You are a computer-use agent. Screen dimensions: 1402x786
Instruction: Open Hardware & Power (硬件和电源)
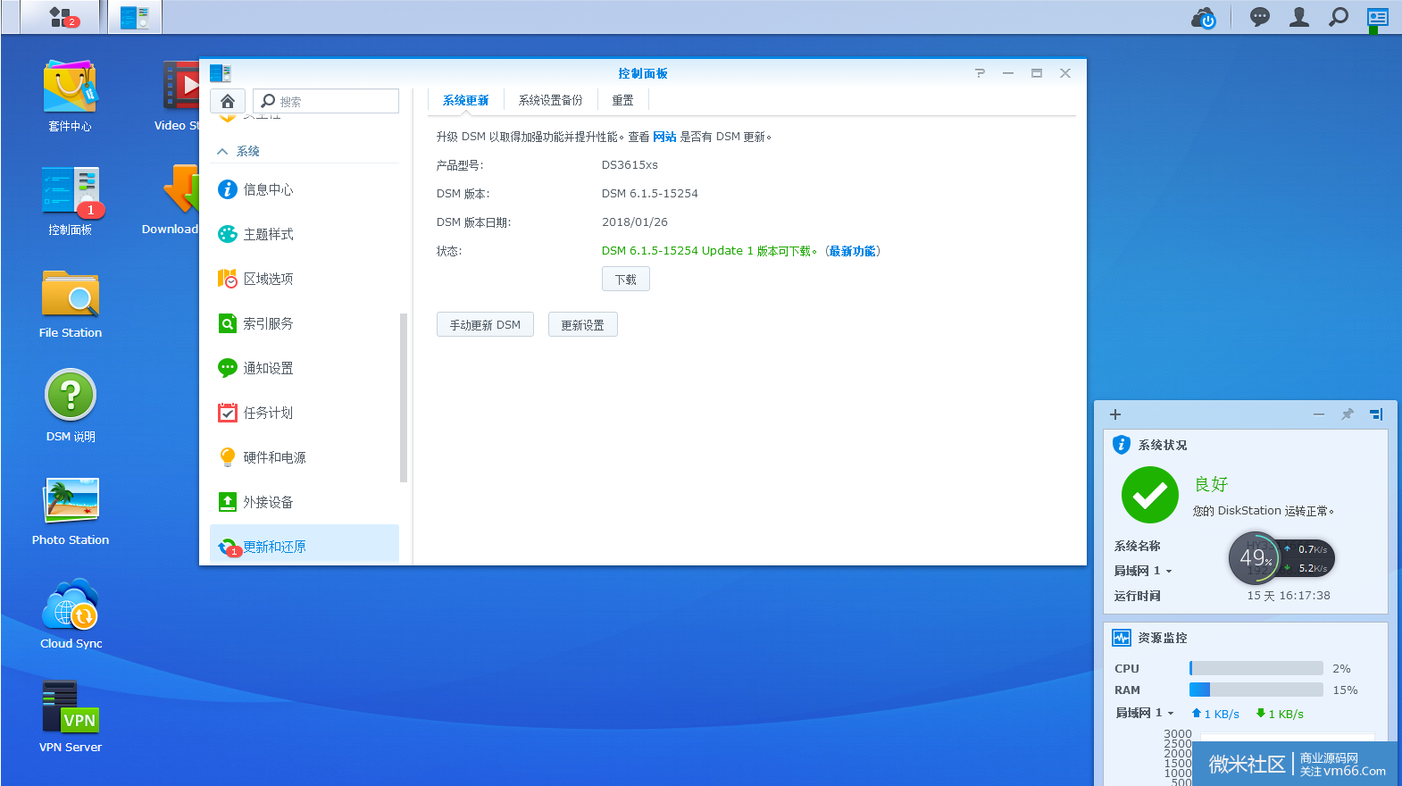[305, 457]
